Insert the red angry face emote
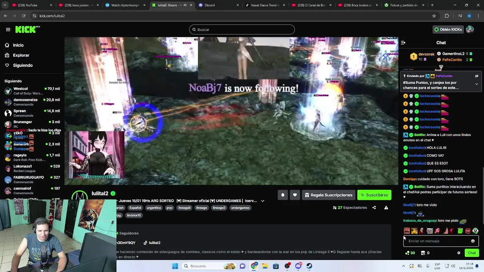 (468, 231)
